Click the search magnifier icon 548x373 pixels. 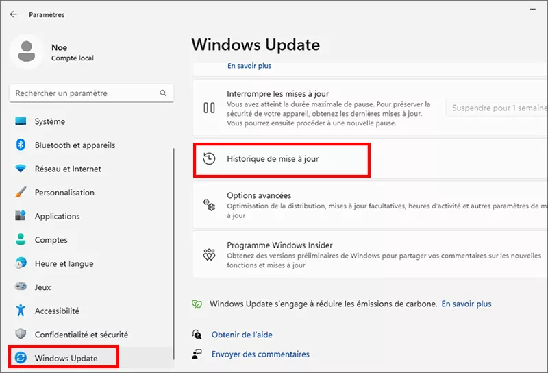(163, 93)
